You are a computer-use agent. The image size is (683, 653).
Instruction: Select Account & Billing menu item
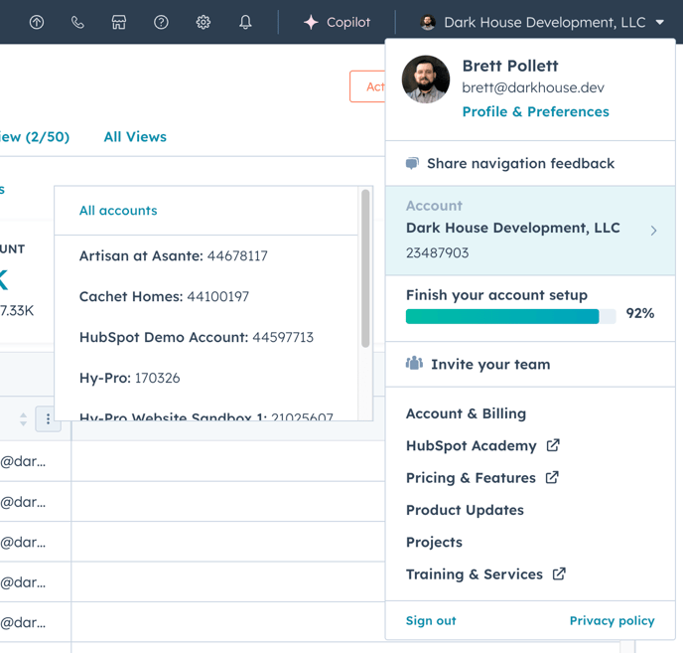pos(466,413)
